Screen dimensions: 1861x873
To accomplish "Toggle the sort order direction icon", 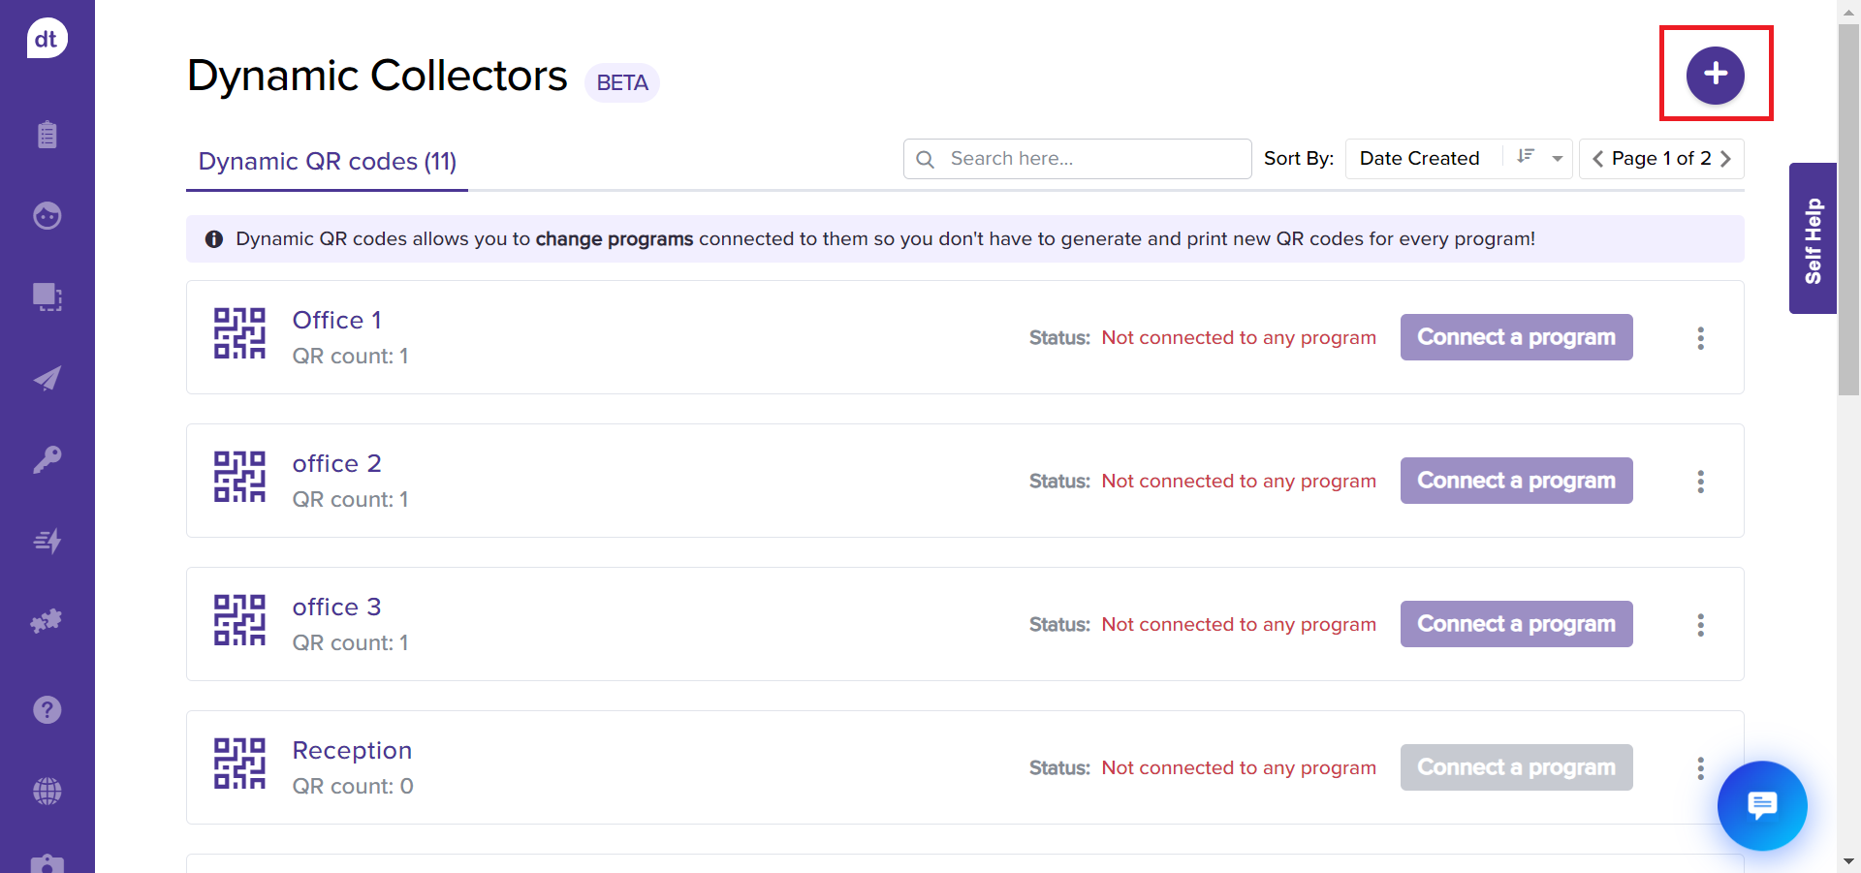I will tap(1526, 157).
